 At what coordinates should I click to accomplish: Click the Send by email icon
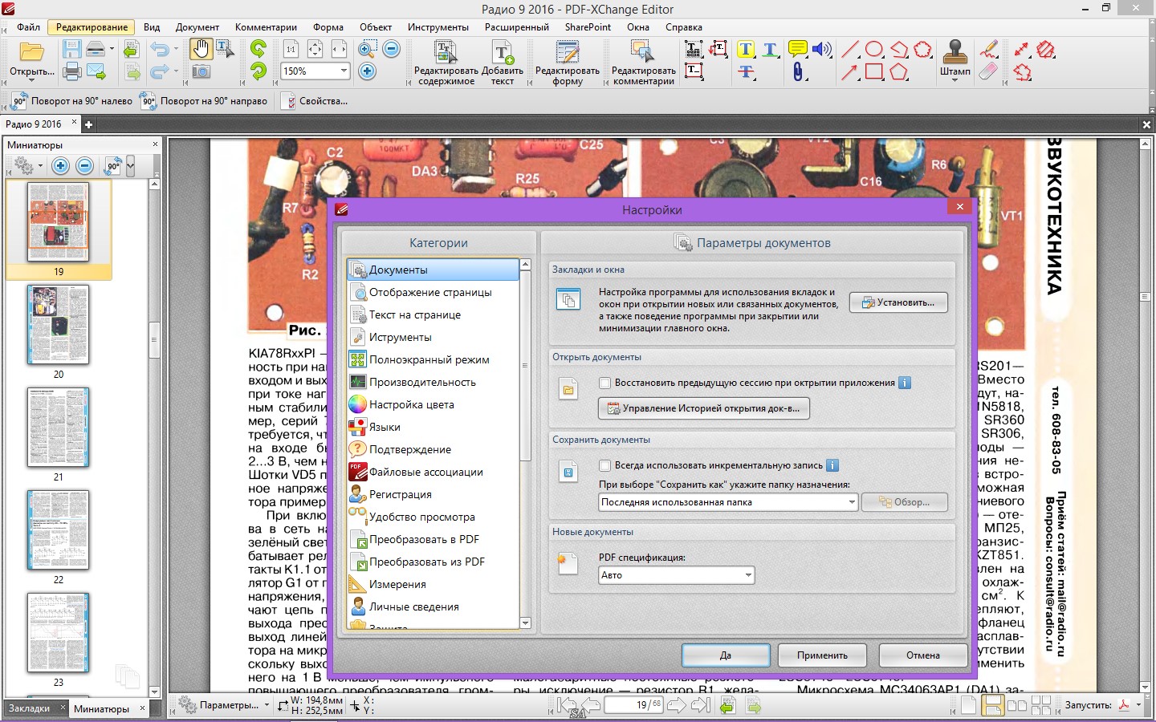click(x=96, y=72)
